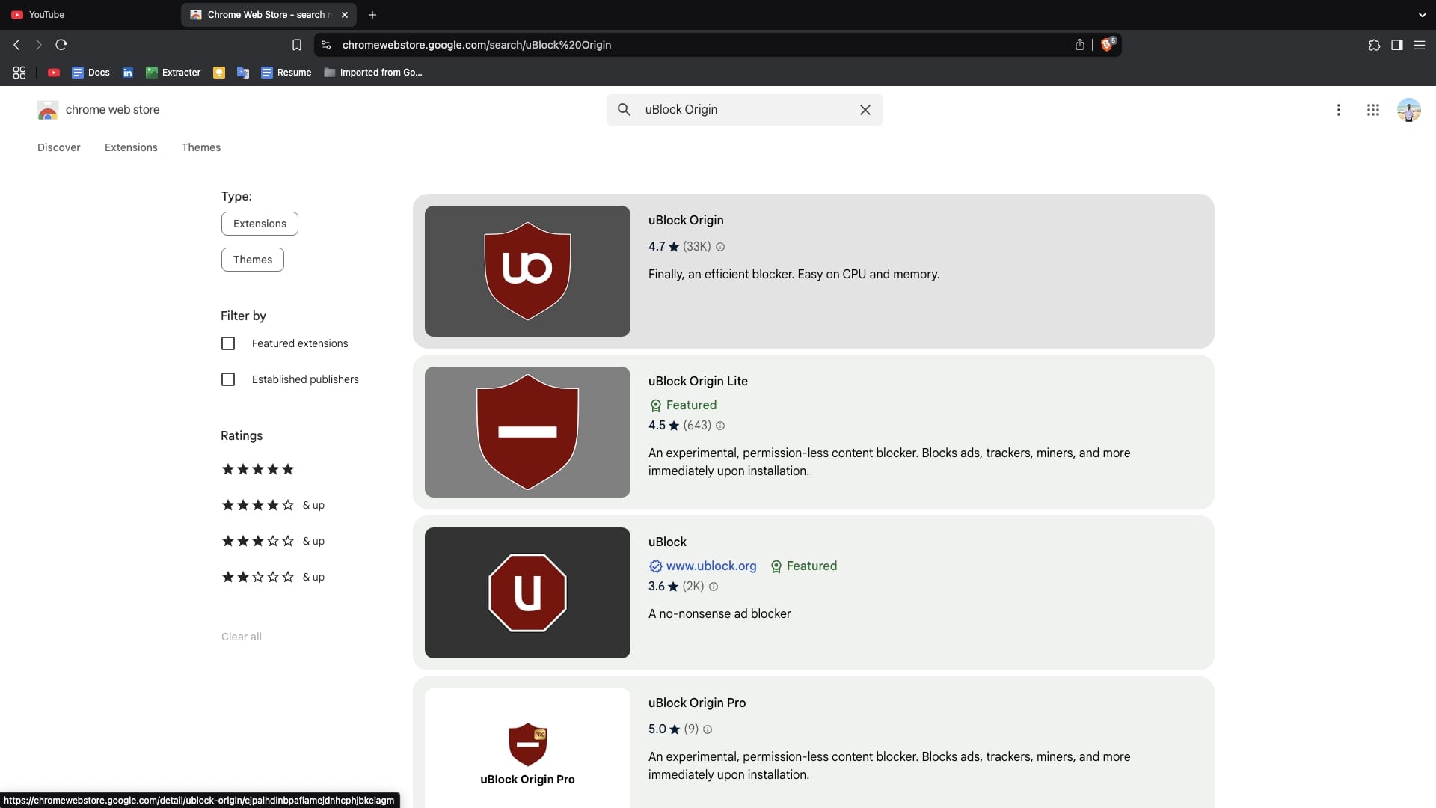Click Clear all filters

242,637
